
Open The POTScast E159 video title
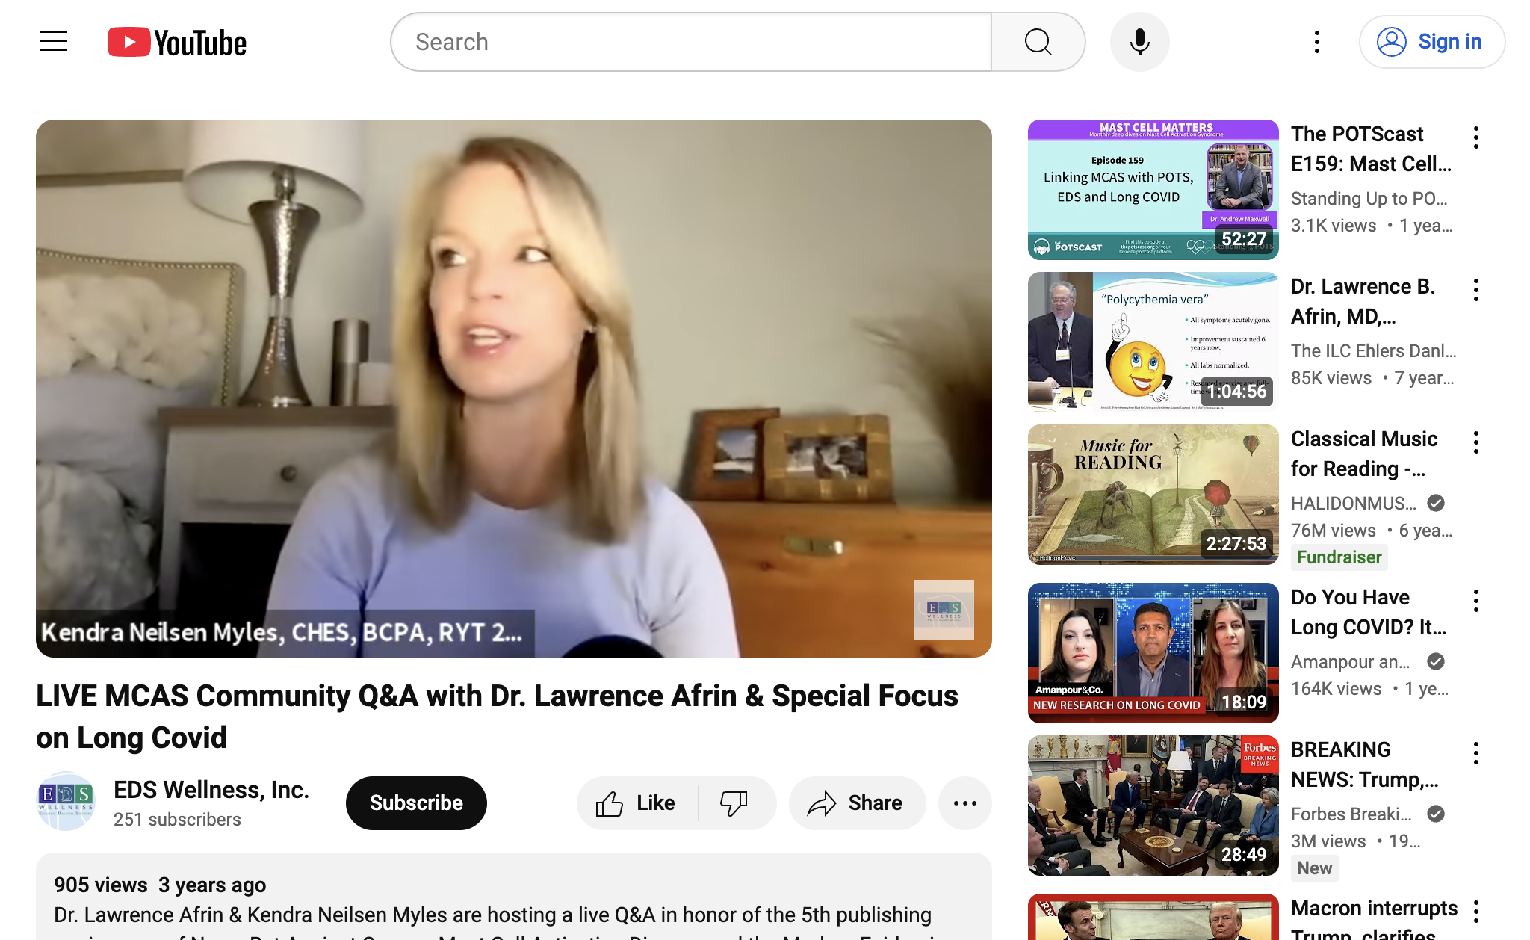(1372, 149)
